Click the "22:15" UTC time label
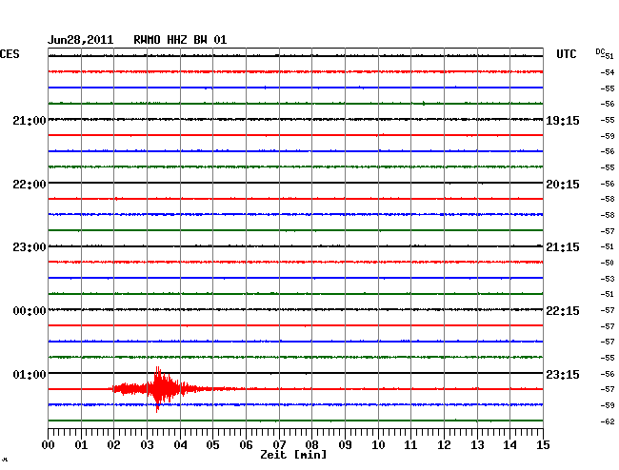 pos(563,311)
